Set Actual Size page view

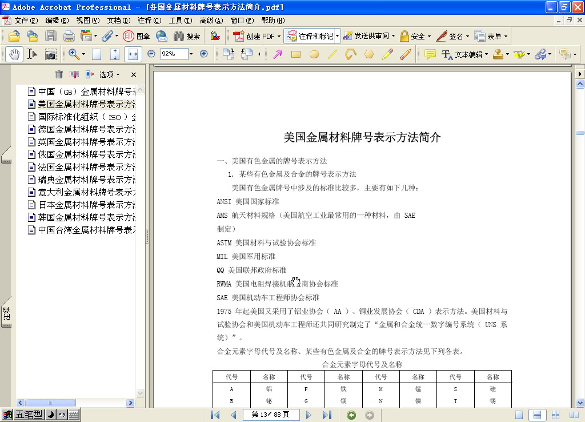click(x=97, y=54)
